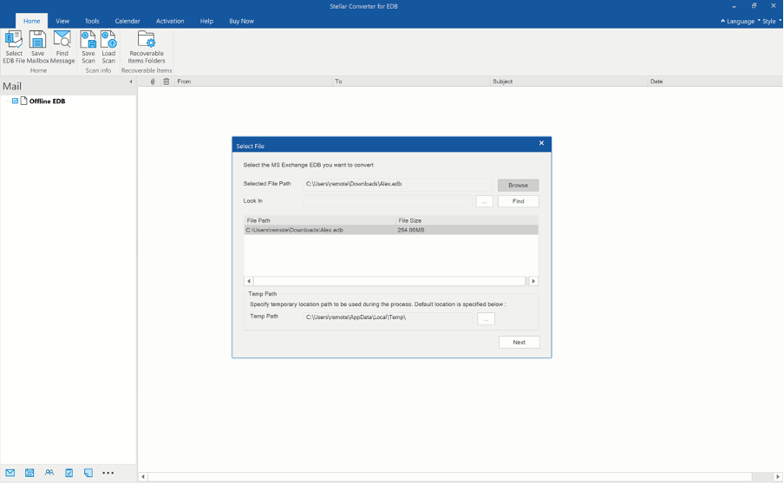Click the File Size column header
Image resolution: width=784 pixels, height=484 pixels.
tap(467, 220)
